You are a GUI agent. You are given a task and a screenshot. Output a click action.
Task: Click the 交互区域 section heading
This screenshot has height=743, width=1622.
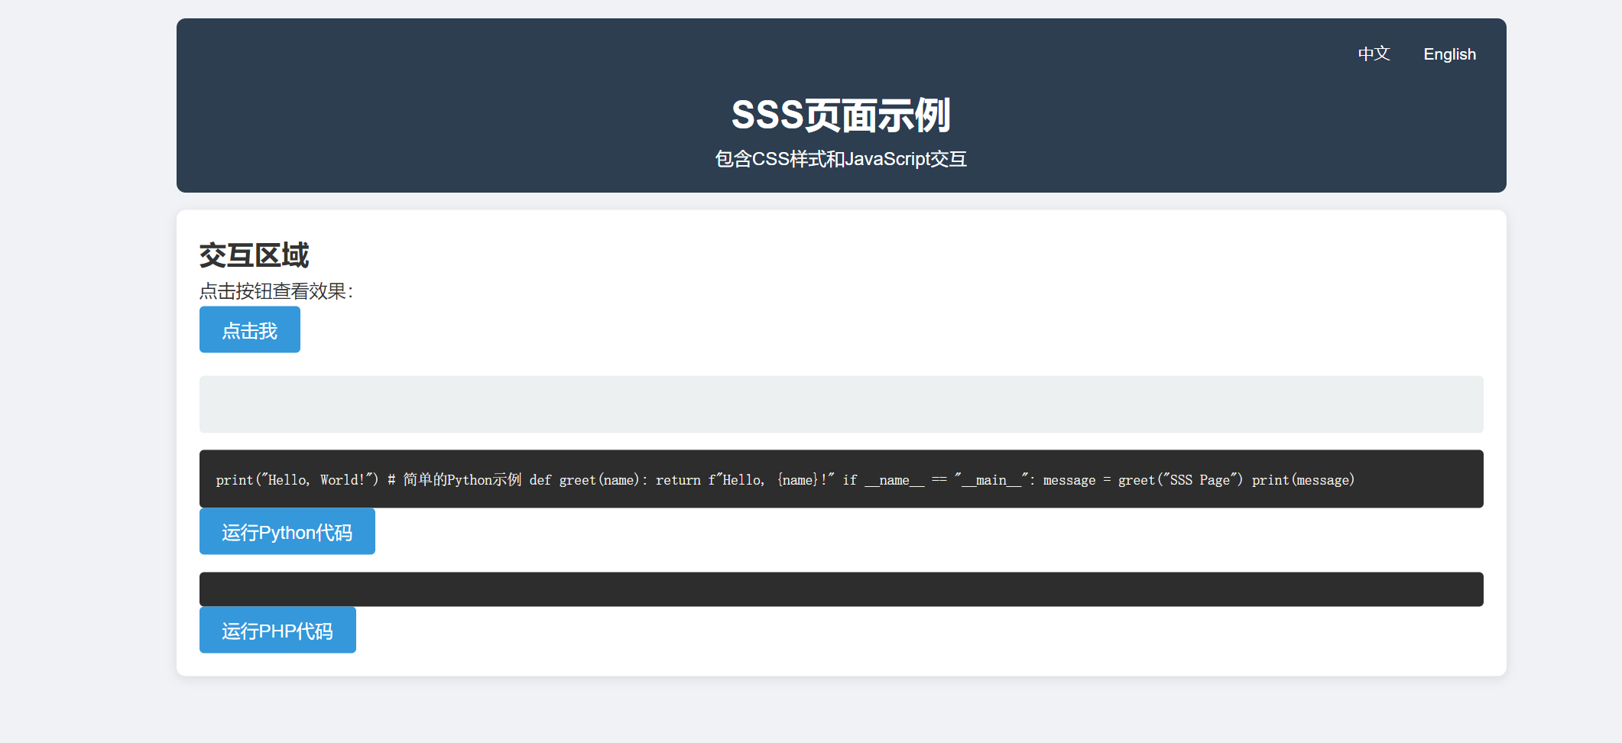254,255
